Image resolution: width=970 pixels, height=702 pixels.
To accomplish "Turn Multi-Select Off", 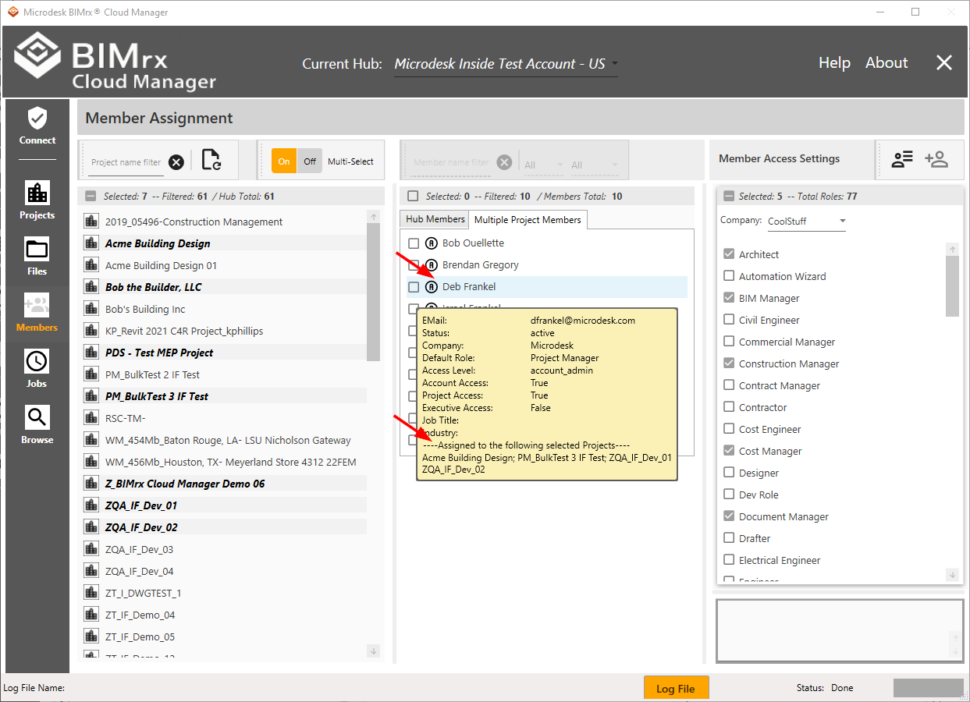I will click(x=310, y=161).
